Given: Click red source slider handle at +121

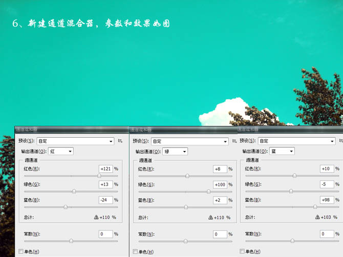Looking at the screenshot, I should point(99,176).
